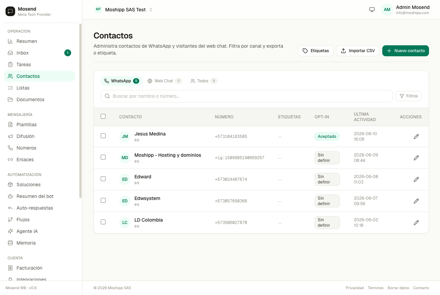Click the Etiquetas button
The width and height of the screenshot is (440, 295).
click(316, 51)
